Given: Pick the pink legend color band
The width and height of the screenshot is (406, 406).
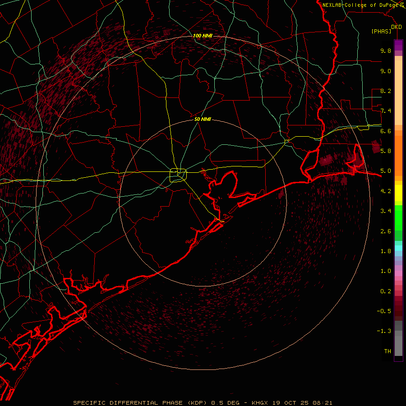Looking at the screenshot, I should pos(398,273).
